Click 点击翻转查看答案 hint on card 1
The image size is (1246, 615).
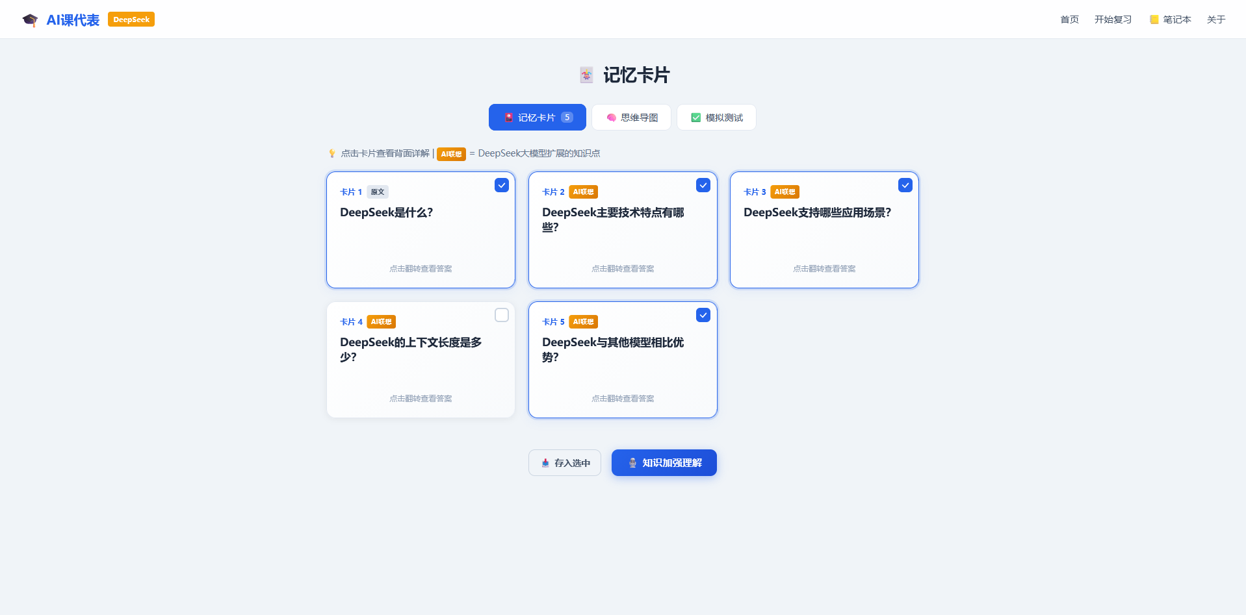[x=421, y=269]
